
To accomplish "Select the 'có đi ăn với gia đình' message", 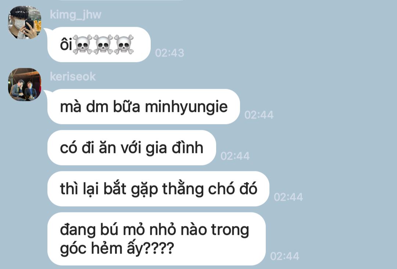I will point(132,148).
